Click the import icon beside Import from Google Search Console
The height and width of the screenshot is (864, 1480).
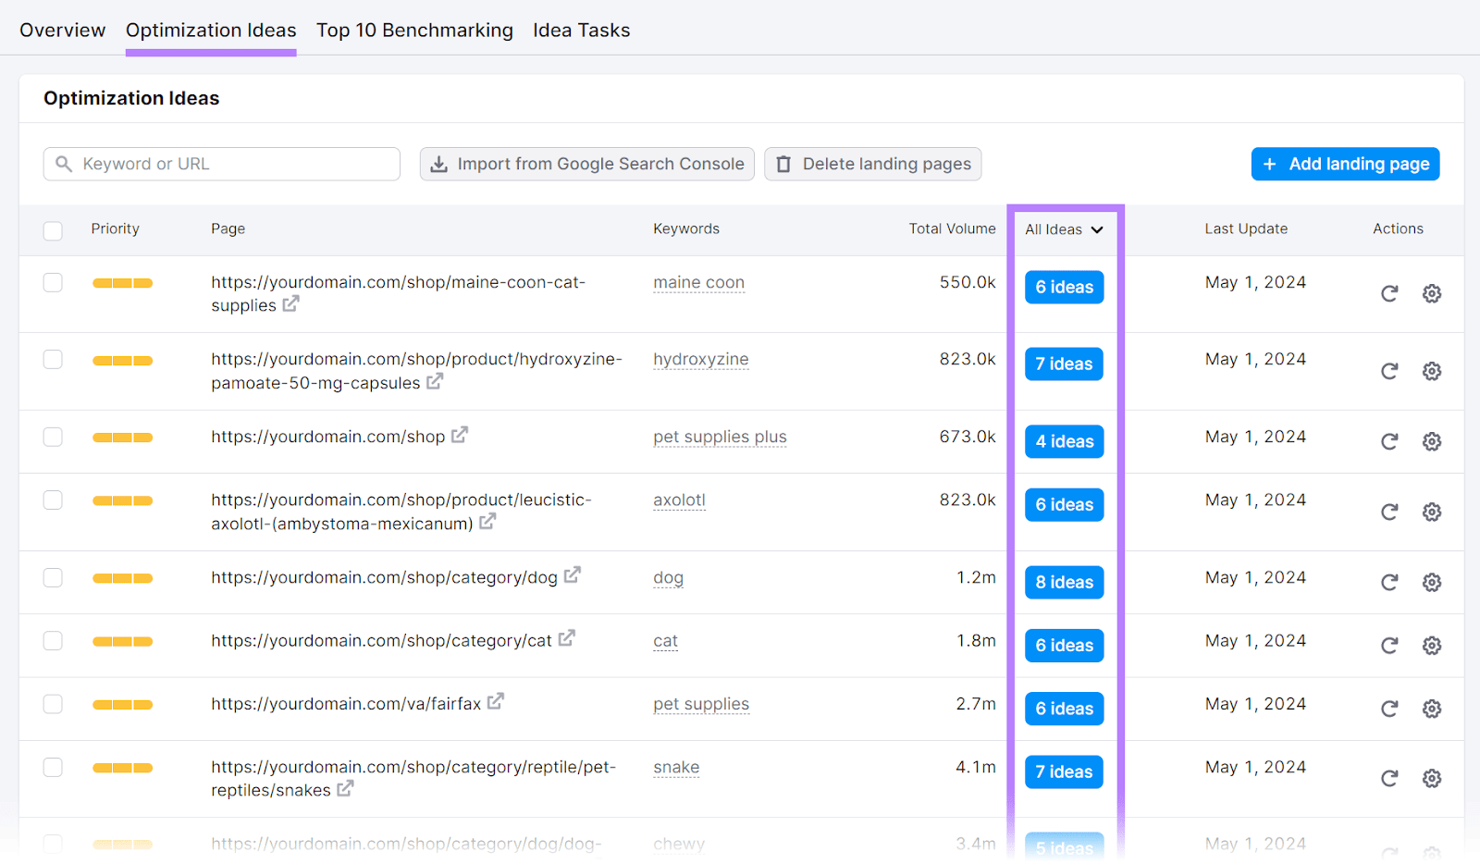click(438, 164)
